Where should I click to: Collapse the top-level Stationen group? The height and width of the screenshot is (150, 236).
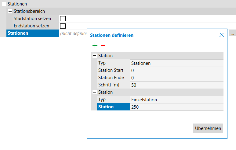[4, 4]
